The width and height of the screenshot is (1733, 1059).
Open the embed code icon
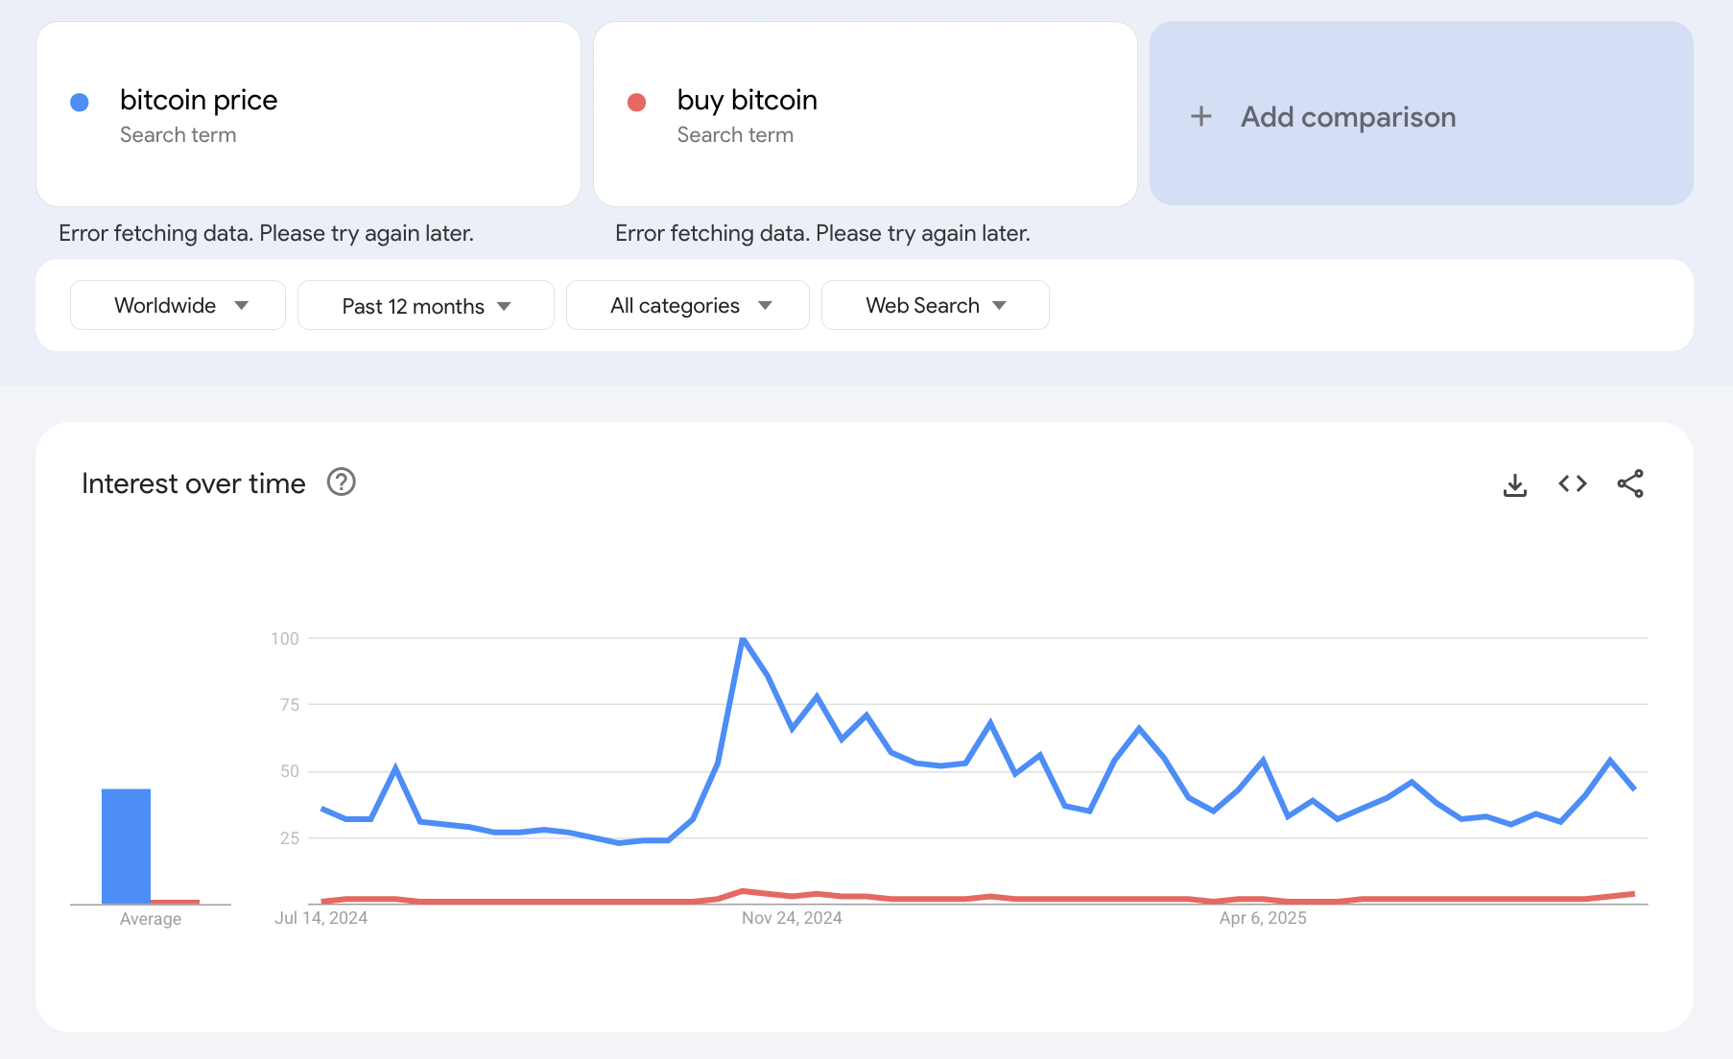[x=1572, y=484]
